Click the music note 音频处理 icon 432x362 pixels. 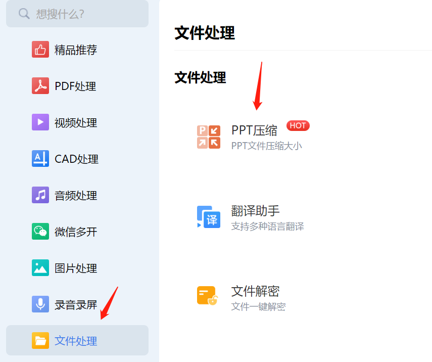click(x=40, y=195)
